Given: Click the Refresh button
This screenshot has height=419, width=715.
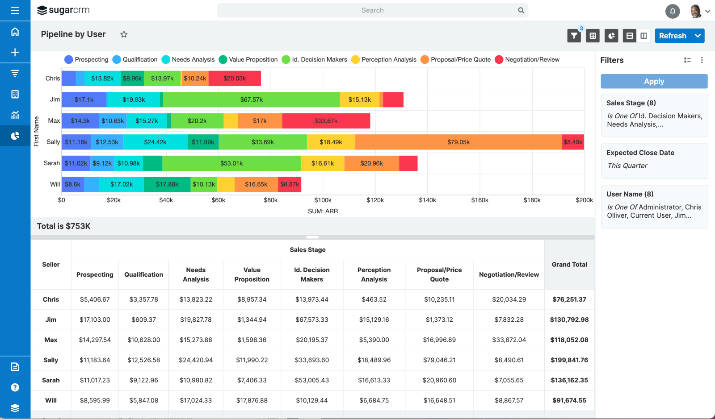Looking at the screenshot, I should (x=672, y=36).
